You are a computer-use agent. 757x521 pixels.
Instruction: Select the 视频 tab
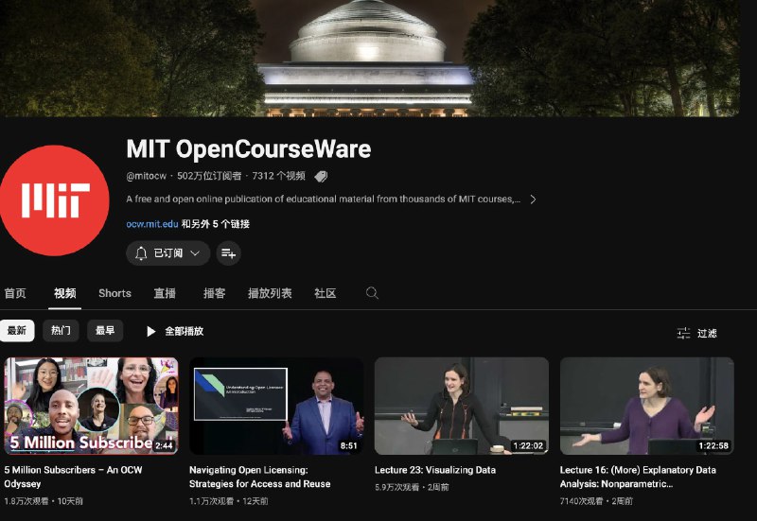click(64, 293)
